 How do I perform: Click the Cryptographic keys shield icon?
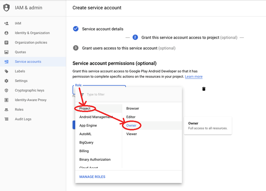tap(6, 91)
